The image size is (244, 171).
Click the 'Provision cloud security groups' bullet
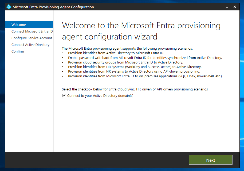(x=125, y=62)
